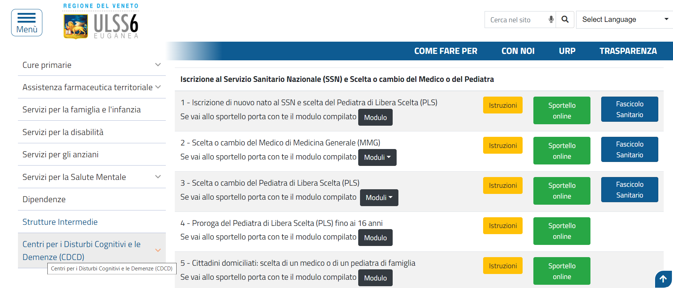Click Sportello online for Proroga del Pediatra
Screen dimensions: 673x288
pyautogui.click(x=562, y=231)
